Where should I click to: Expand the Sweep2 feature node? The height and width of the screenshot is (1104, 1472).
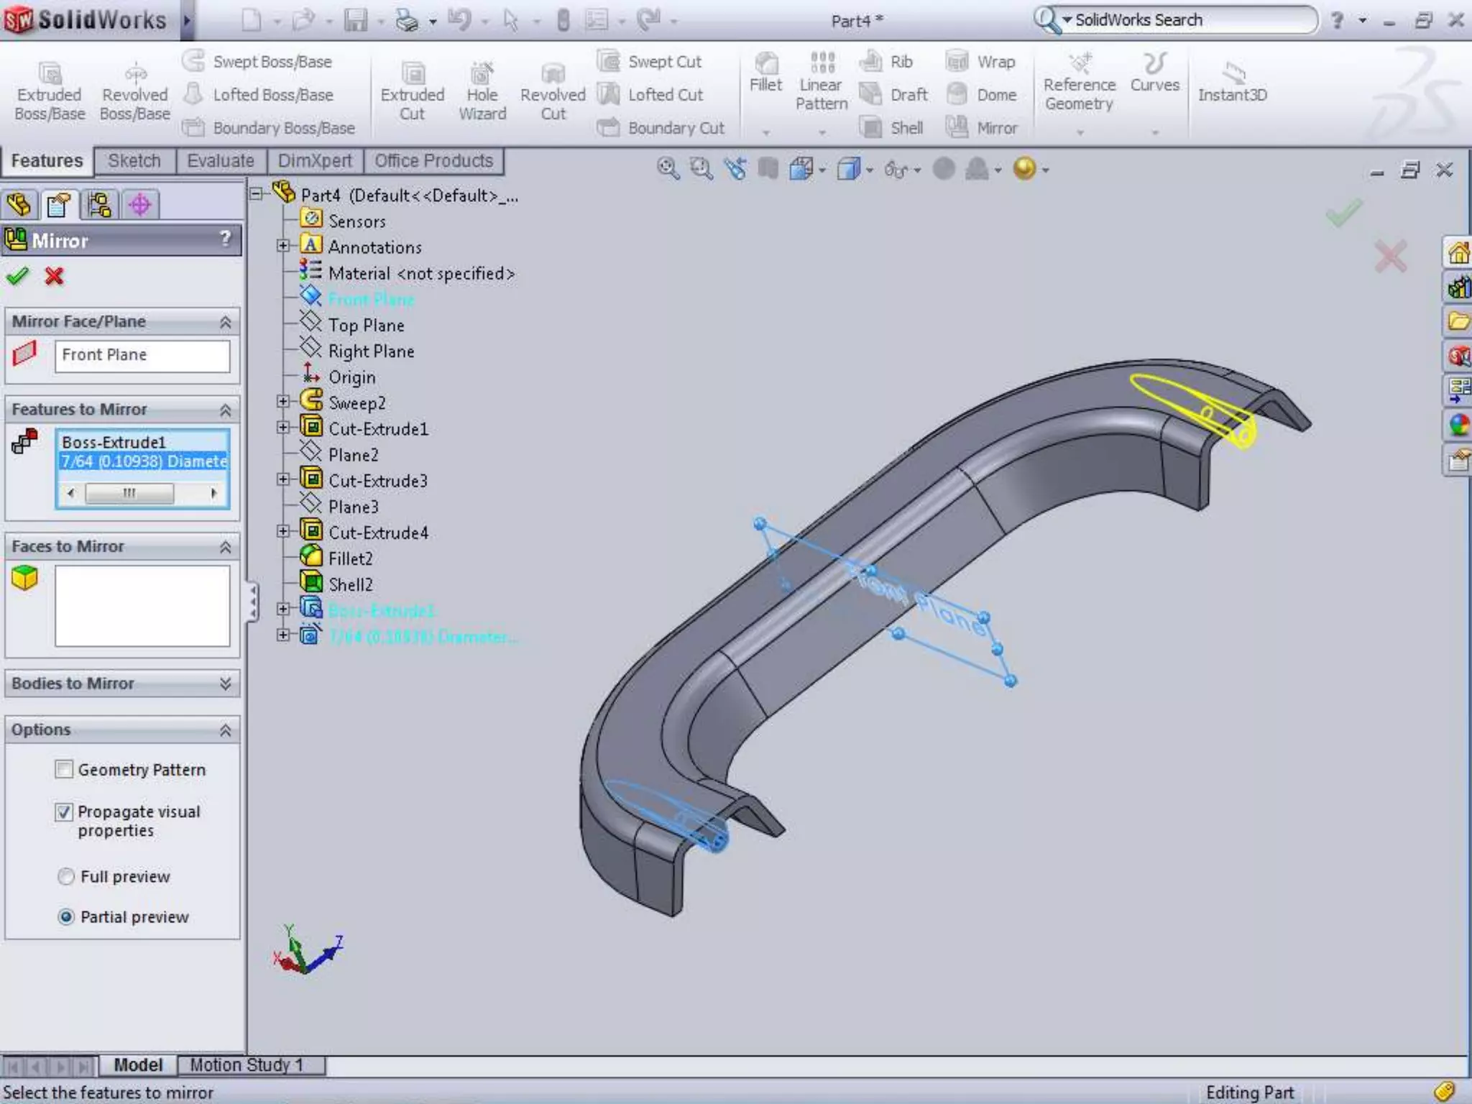(283, 402)
